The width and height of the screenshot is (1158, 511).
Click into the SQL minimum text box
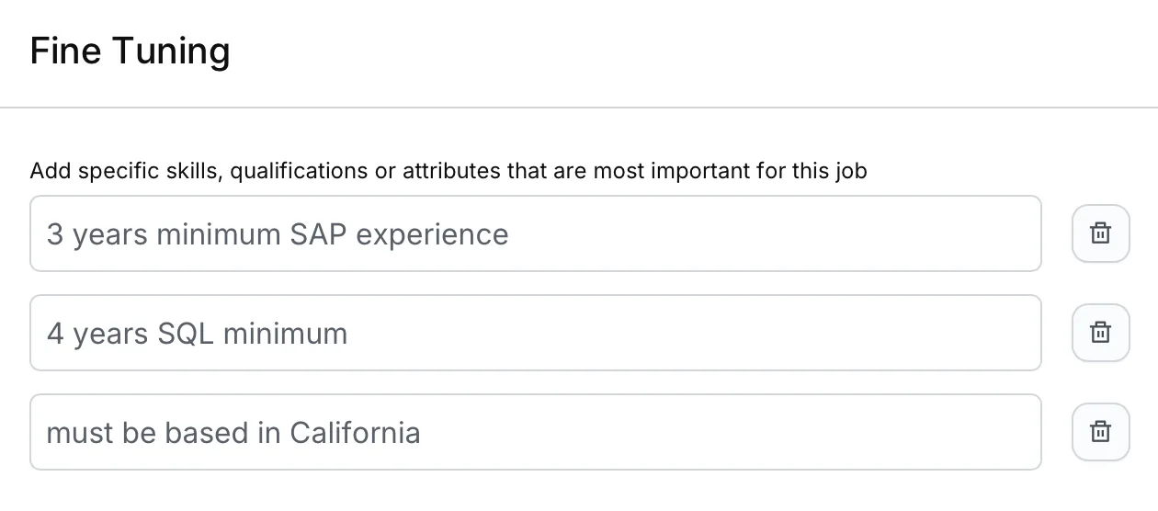535,333
